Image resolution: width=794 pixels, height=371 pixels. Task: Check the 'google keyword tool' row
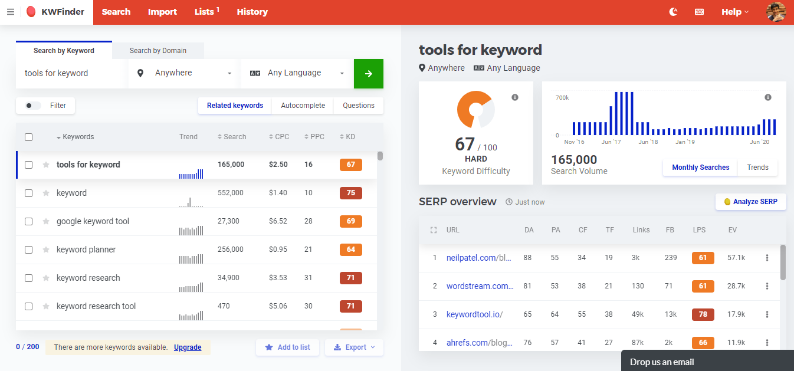pyautogui.click(x=28, y=221)
